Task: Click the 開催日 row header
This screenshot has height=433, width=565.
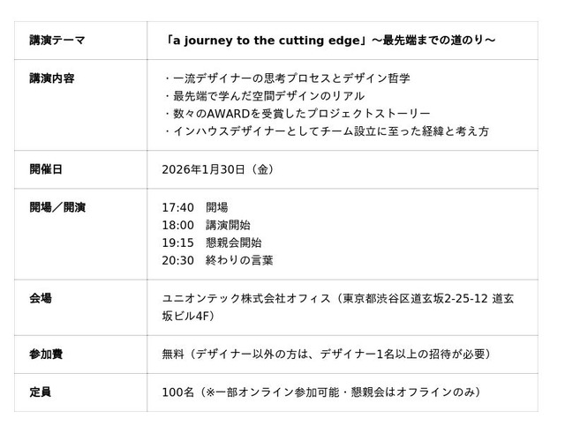Action: click(46, 169)
